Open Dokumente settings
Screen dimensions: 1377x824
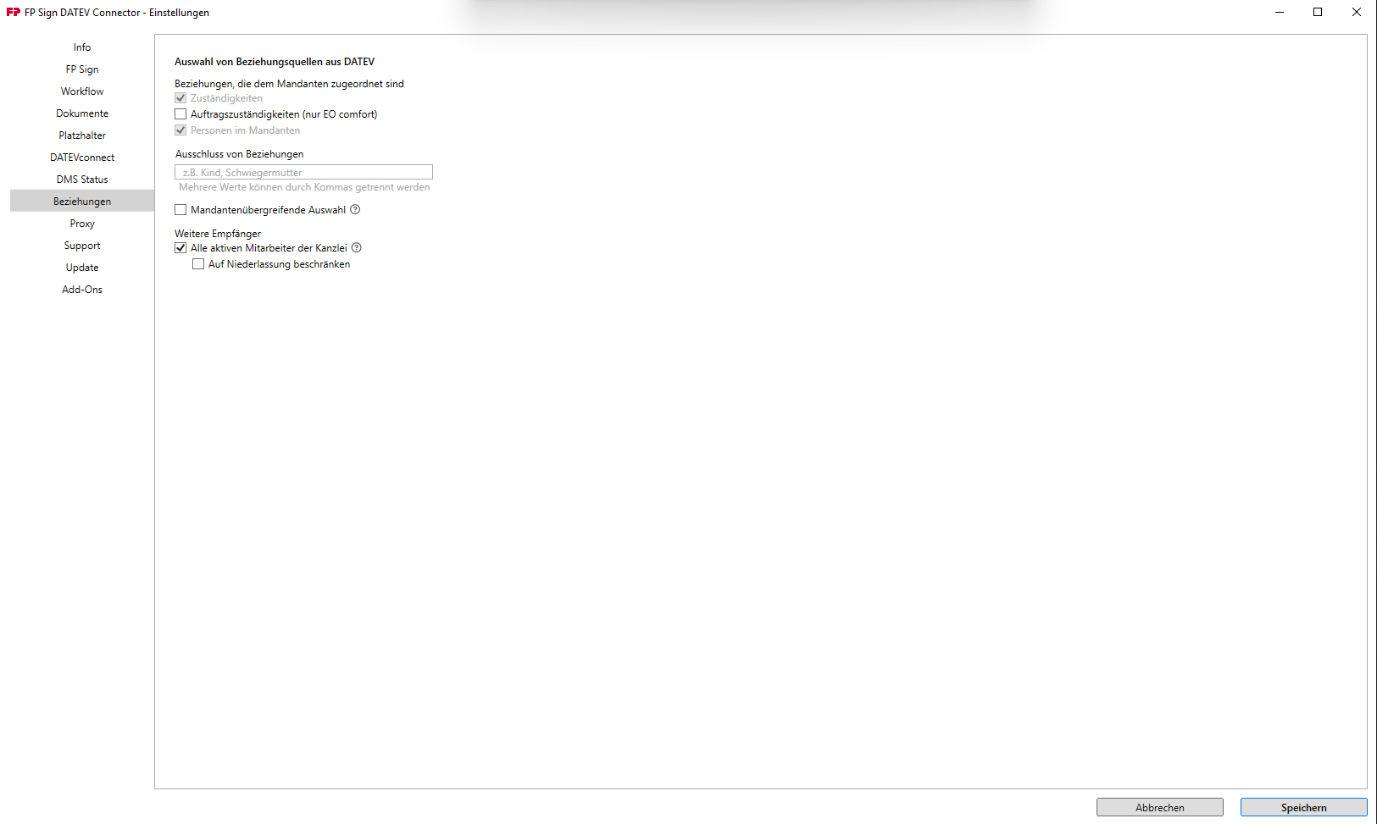82,113
